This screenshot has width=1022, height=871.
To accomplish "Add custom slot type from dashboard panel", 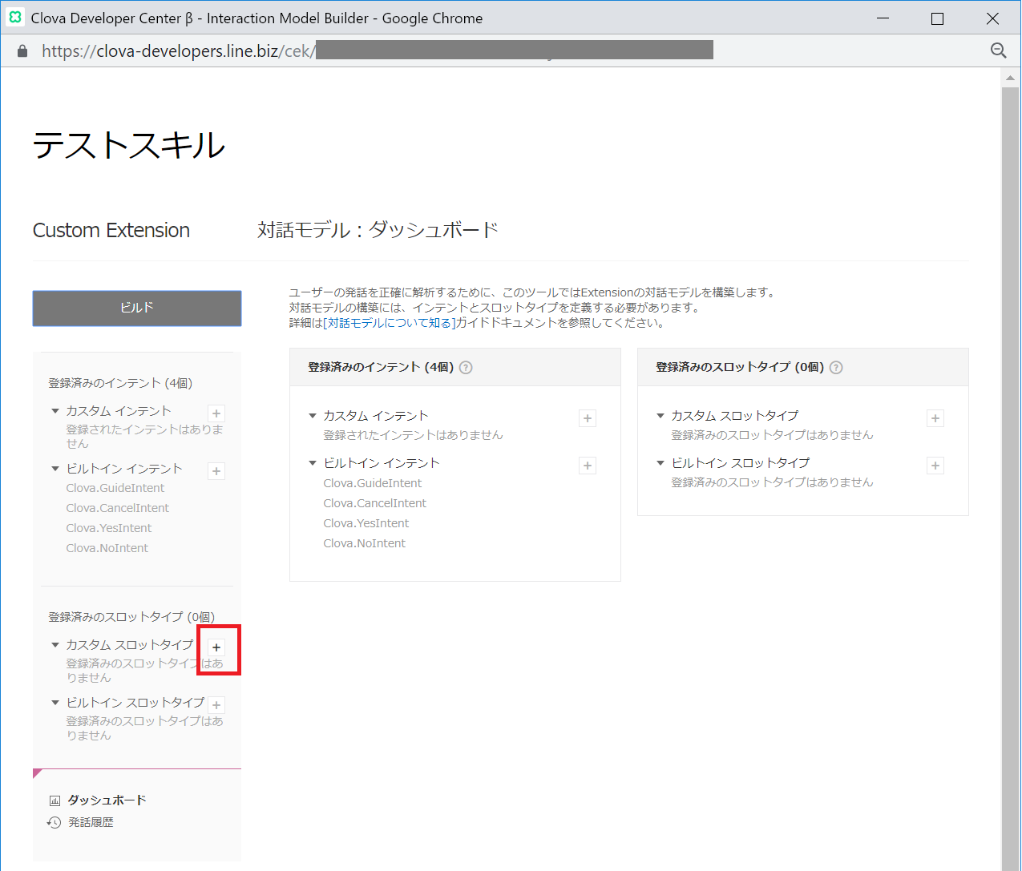I will pyautogui.click(x=935, y=418).
